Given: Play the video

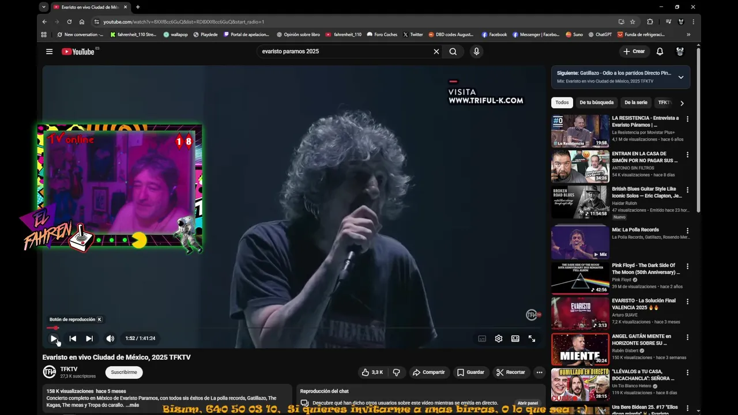Looking at the screenshot, I should 54,338.
